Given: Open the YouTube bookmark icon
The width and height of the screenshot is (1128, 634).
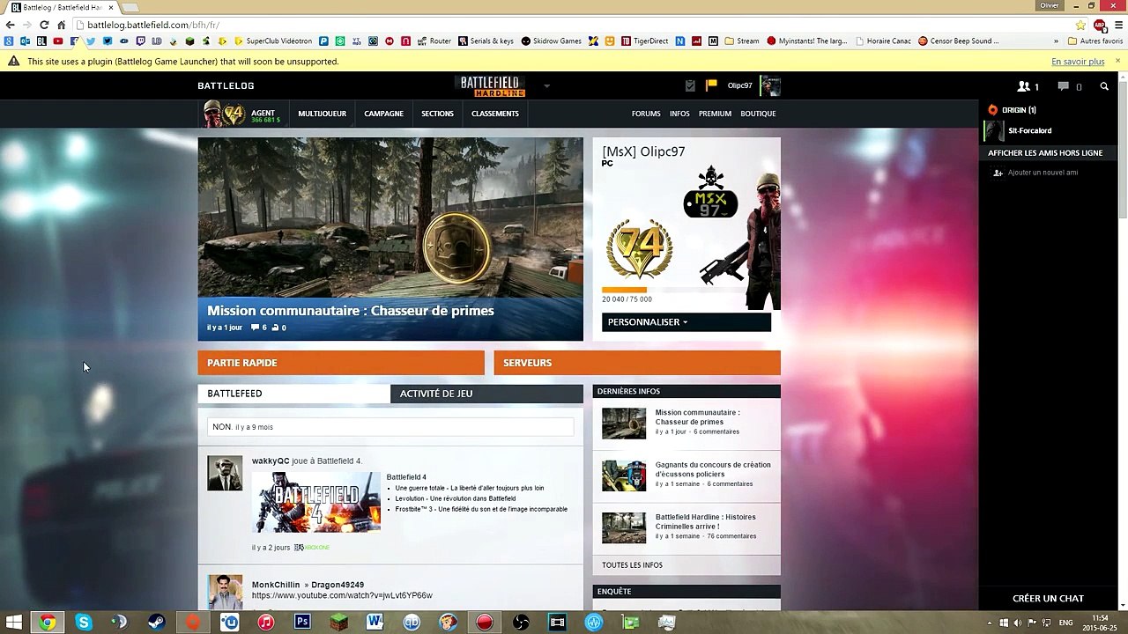Looking at the screenshot, I should click(x=58, y=41).
